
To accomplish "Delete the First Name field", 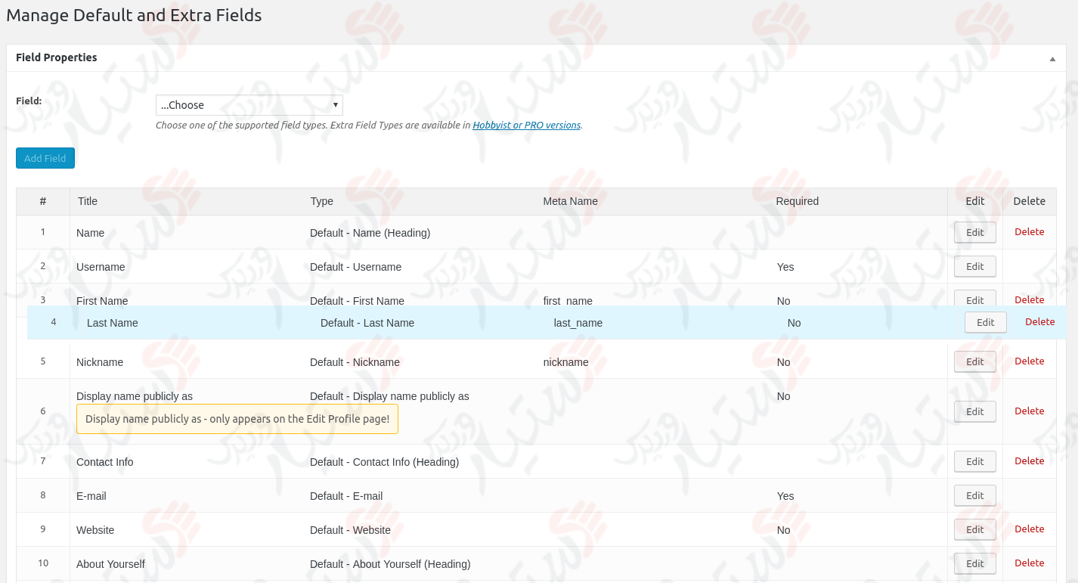I will point(1029,299).
